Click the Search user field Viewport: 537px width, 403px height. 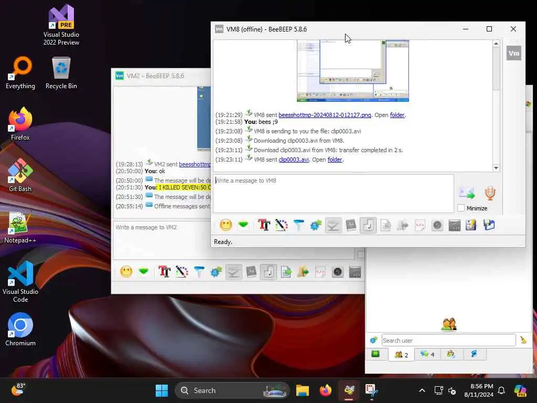pos(448,340)
